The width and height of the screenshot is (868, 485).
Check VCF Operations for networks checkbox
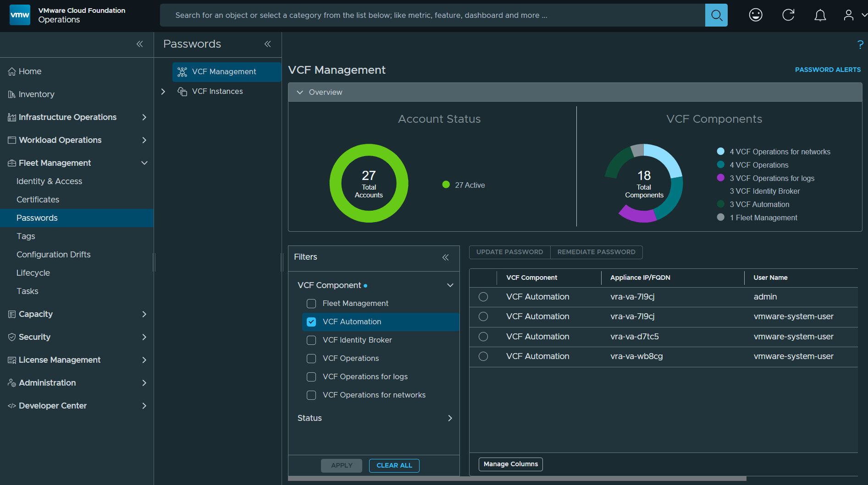(311, 395)
